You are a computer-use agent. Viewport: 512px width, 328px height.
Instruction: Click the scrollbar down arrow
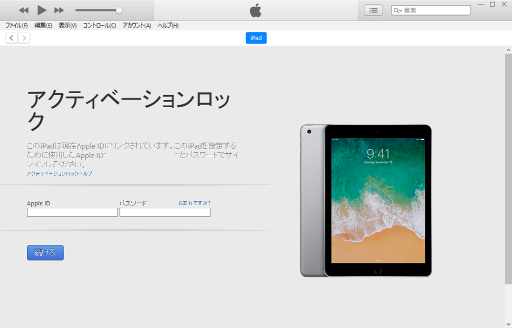tap(508, 324)
